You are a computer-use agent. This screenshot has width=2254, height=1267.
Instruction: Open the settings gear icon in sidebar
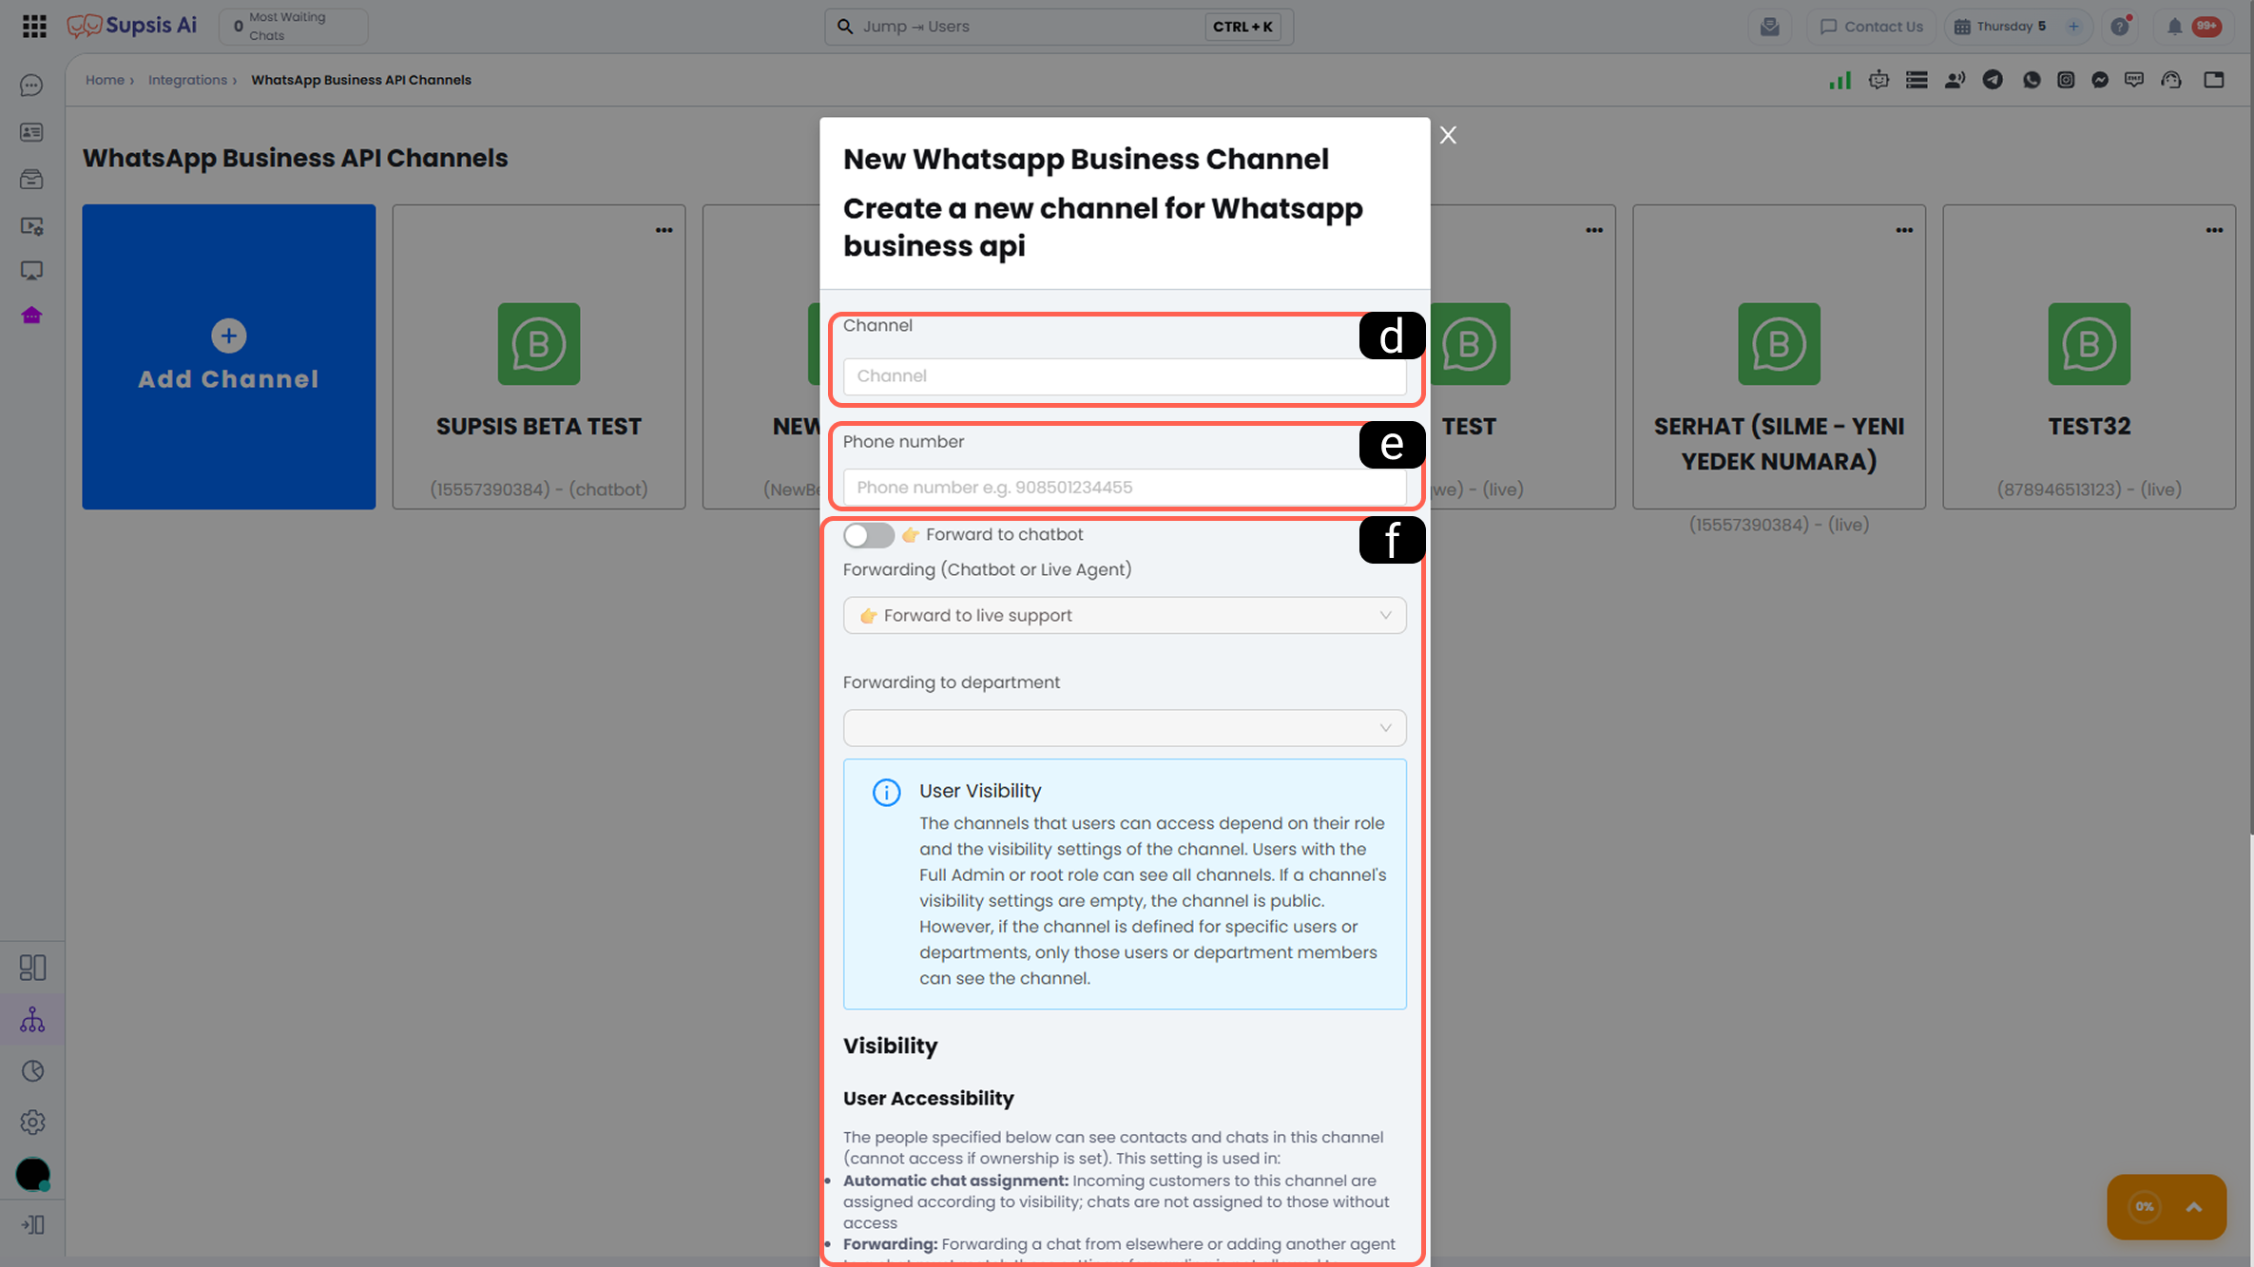coord(32,1123)
